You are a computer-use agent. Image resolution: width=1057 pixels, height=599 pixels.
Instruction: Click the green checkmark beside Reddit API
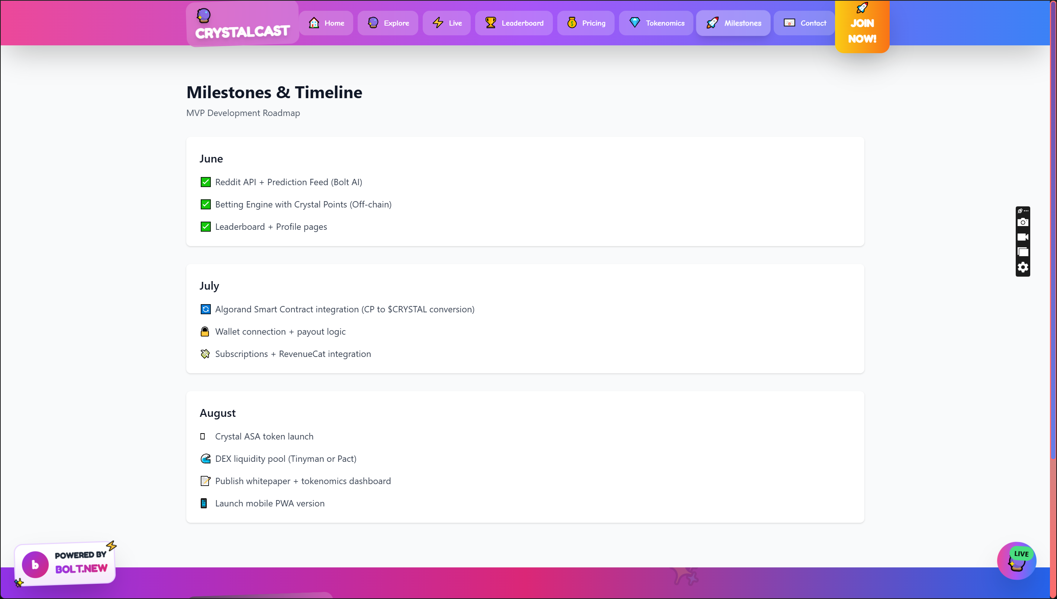(x=206, y=182)
